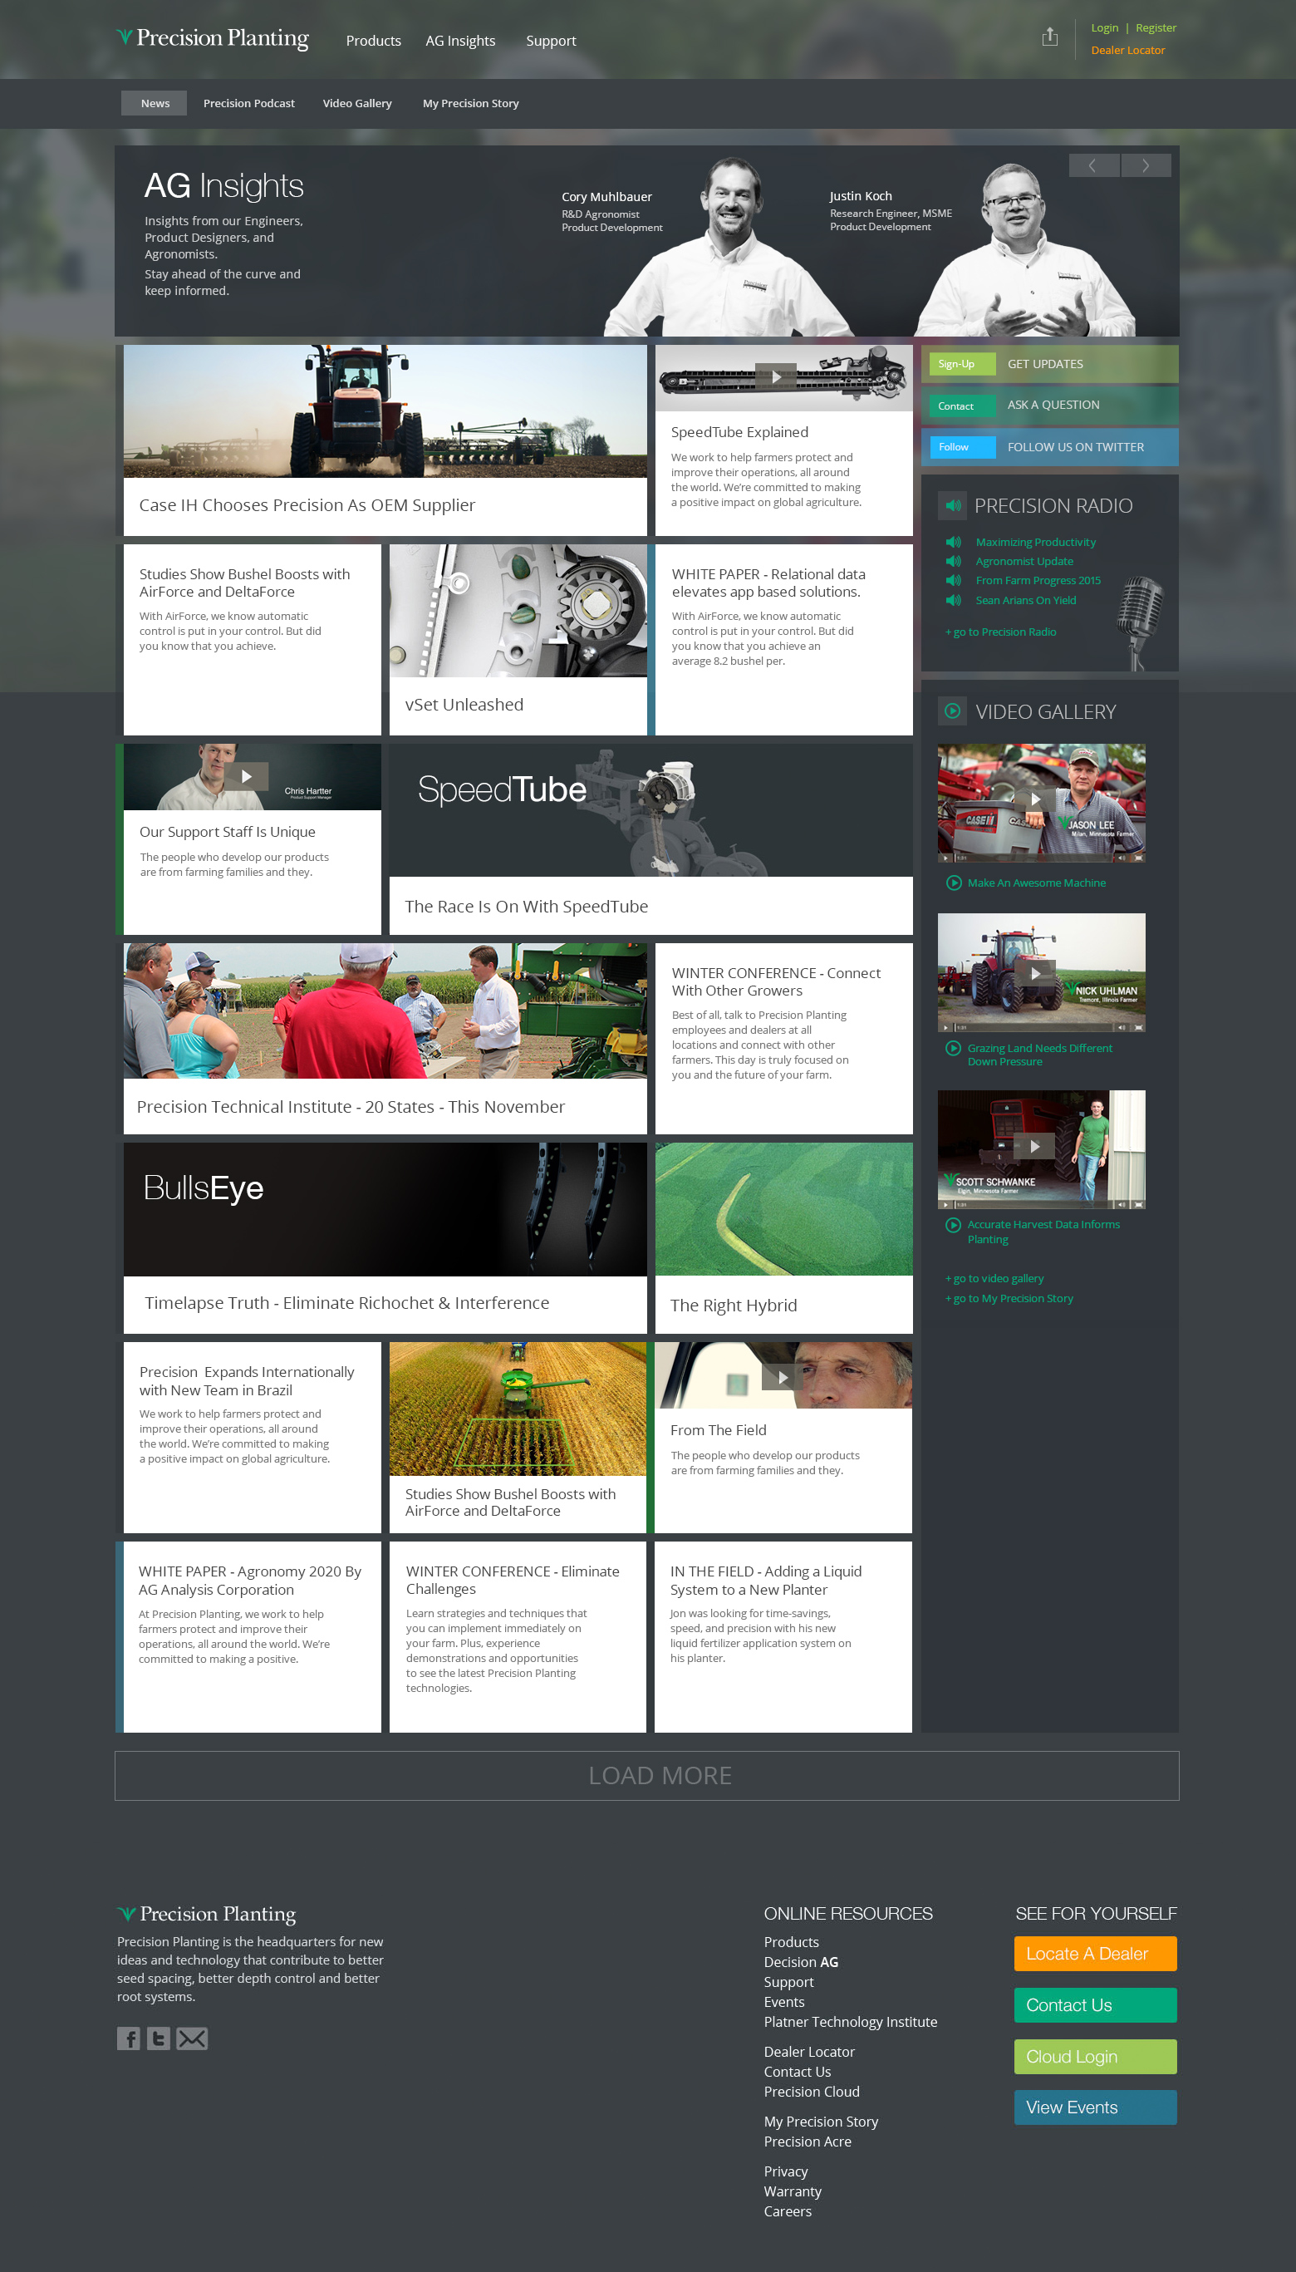Open the Jason Lee video thumbnail
1296x2272 pixels.
click(x=1040, y=801)
